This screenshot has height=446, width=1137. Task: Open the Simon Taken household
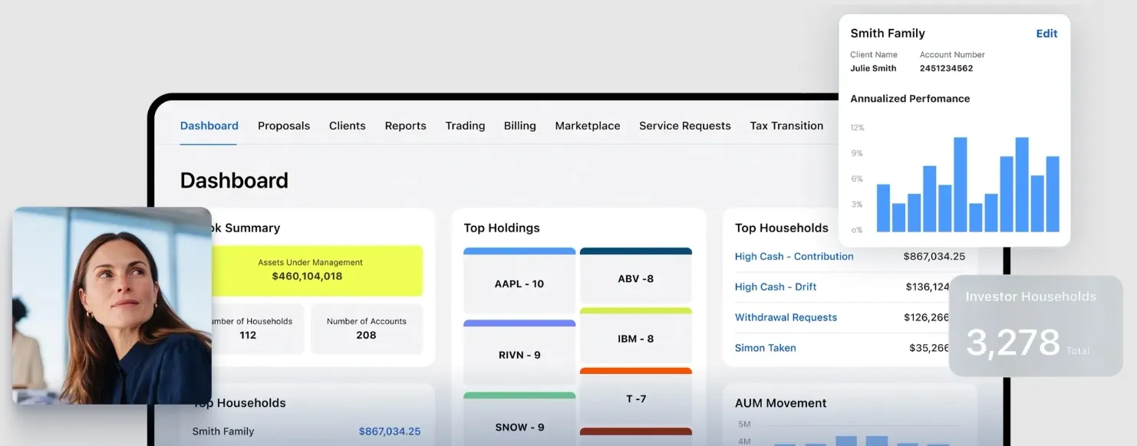[x=765, y=347]
